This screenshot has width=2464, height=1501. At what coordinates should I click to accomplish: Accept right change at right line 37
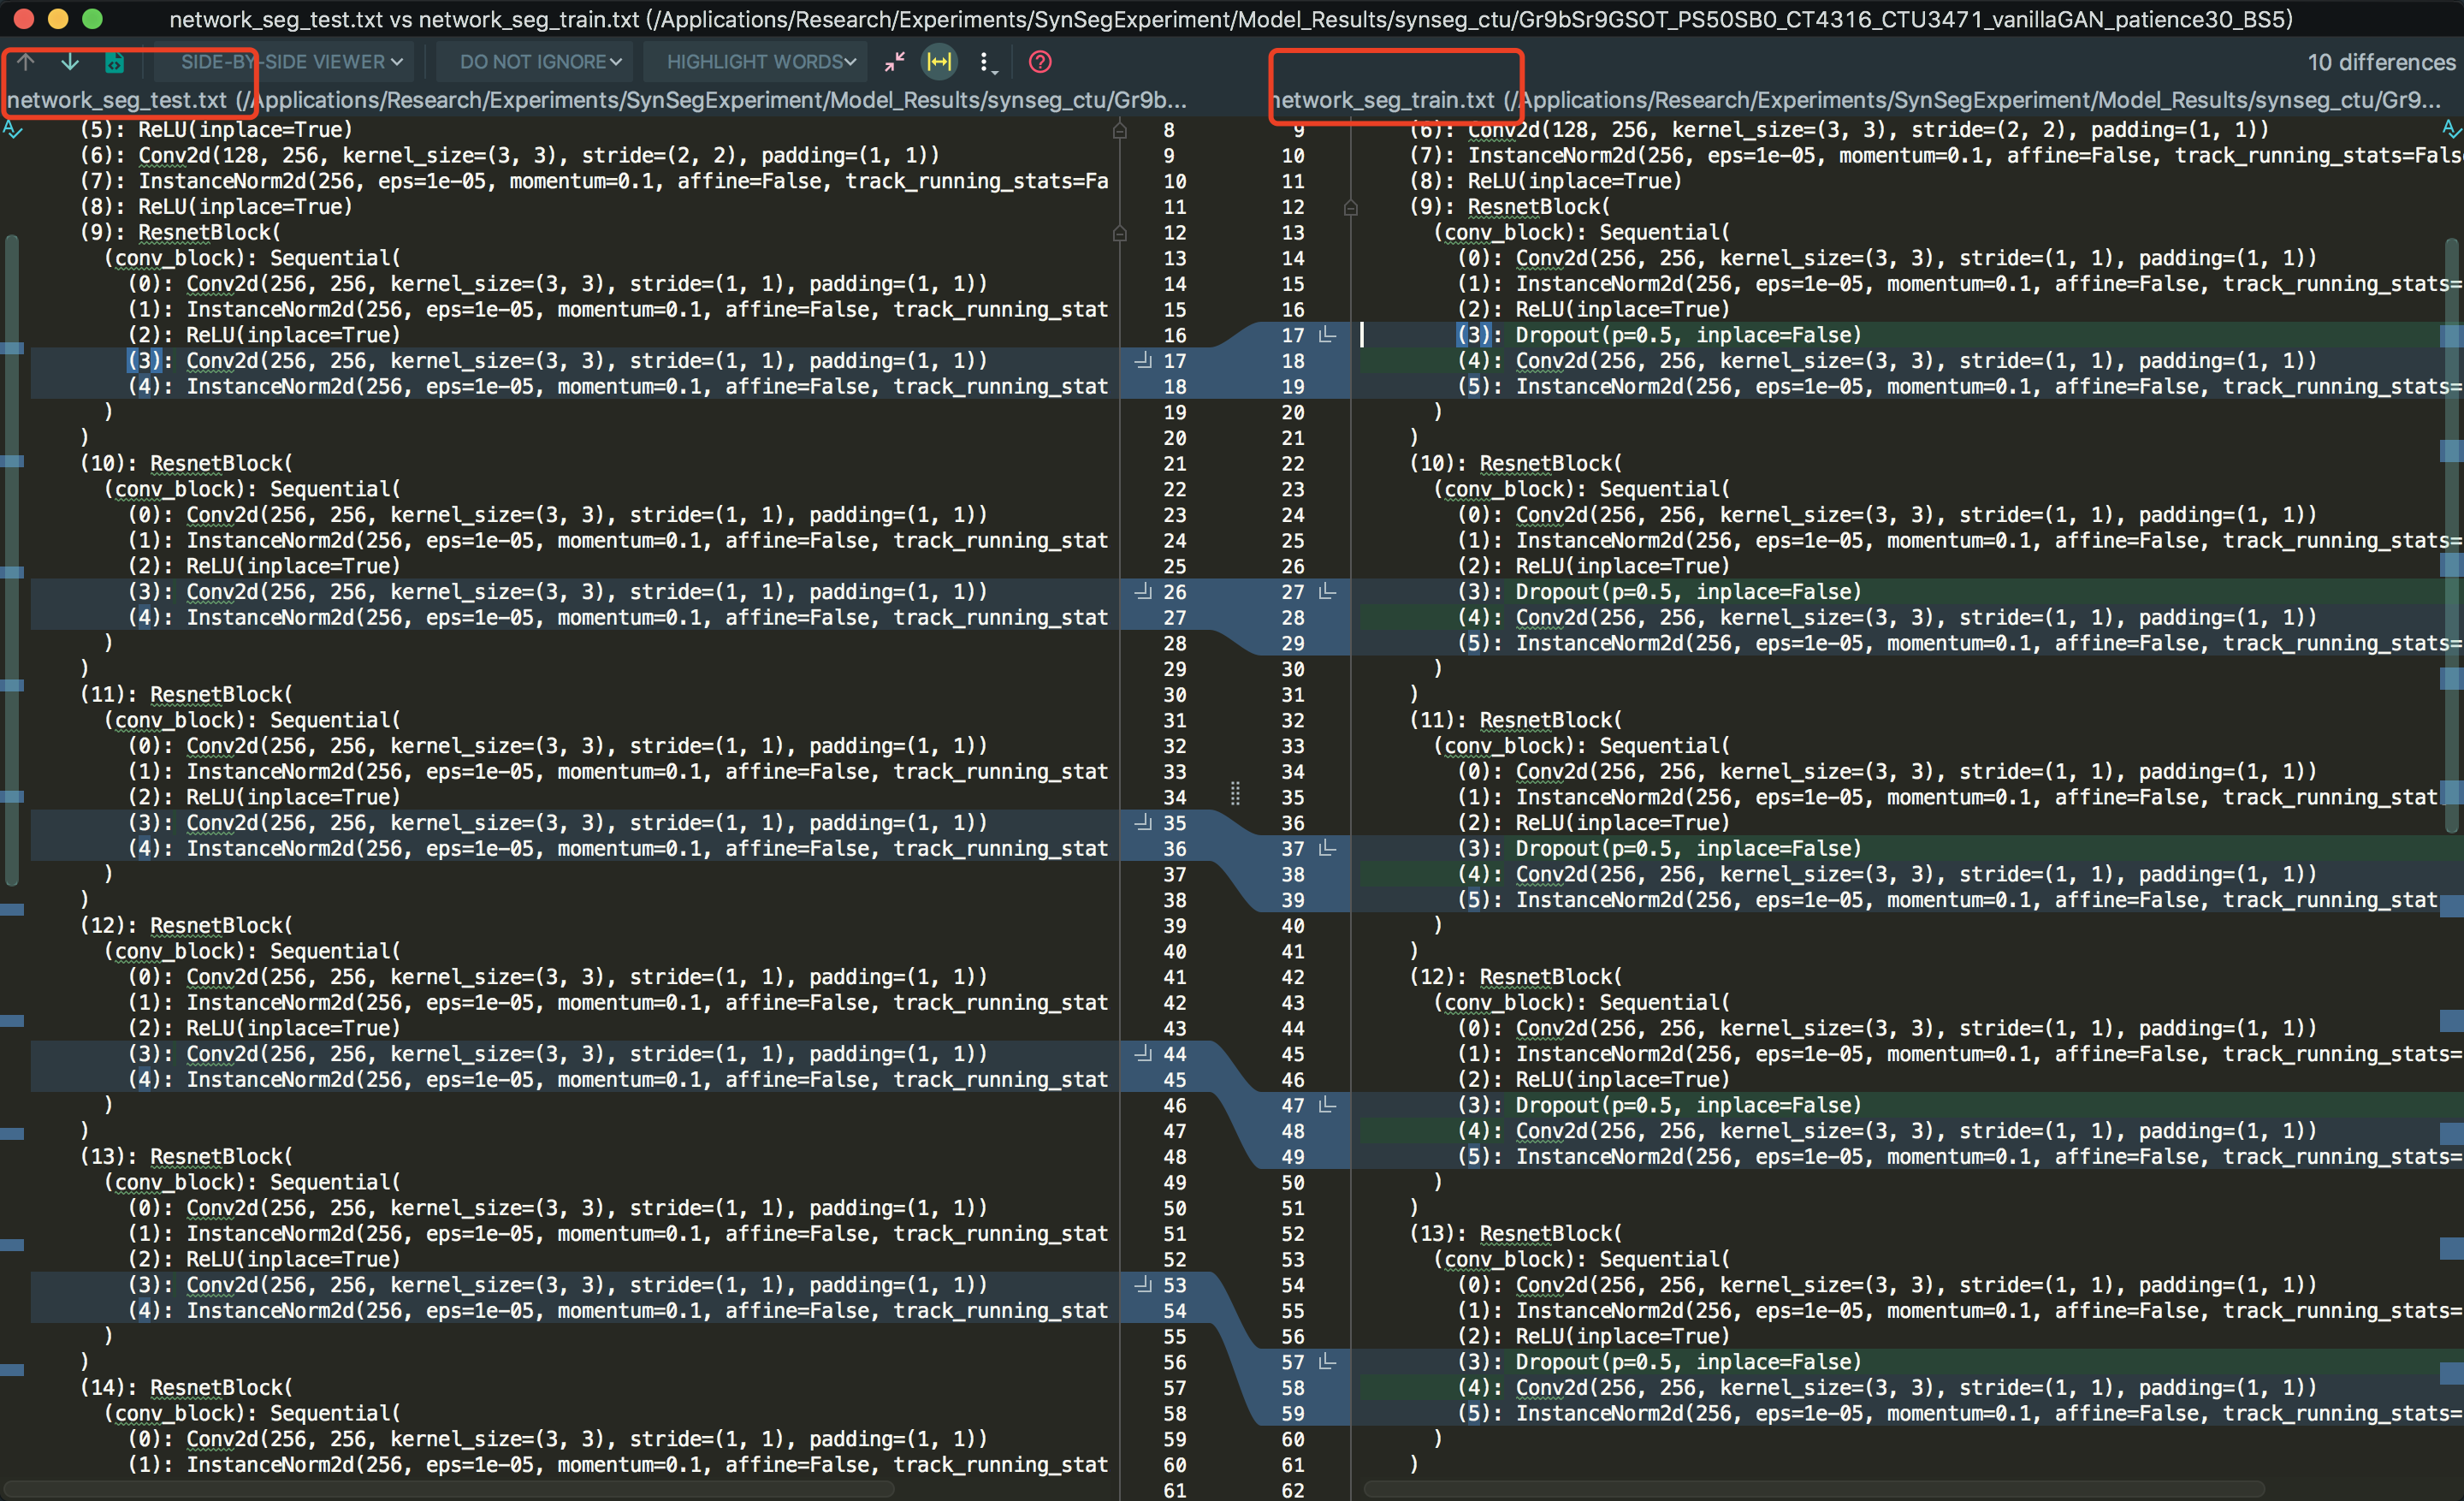tap(1328, 848)
